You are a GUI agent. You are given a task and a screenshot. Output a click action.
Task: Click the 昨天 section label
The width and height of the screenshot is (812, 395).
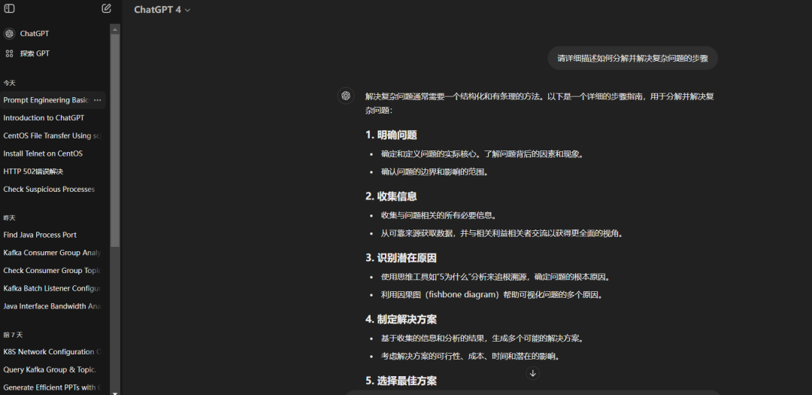(9, 217)
